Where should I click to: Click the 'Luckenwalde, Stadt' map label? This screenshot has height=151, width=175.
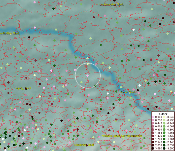112,4
